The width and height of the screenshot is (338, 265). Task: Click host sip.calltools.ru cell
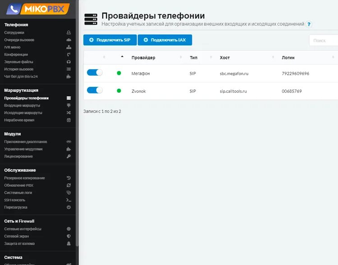pos(233,91)
